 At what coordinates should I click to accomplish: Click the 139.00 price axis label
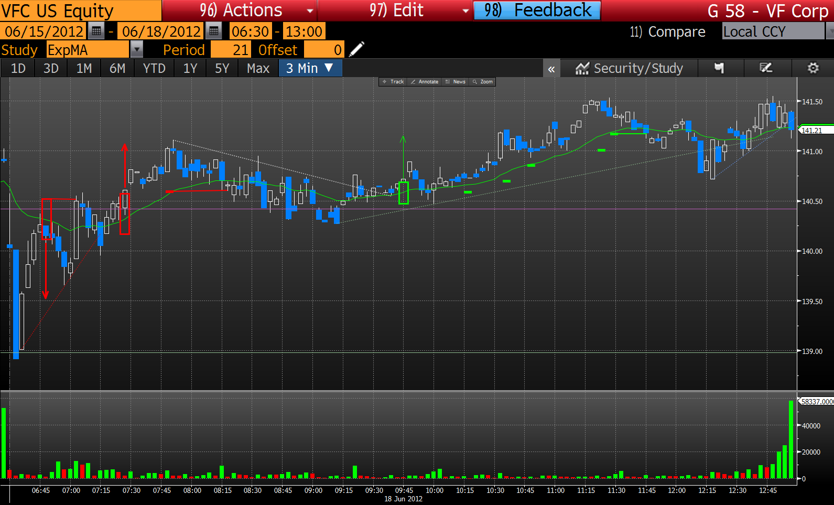pos(812,351)
